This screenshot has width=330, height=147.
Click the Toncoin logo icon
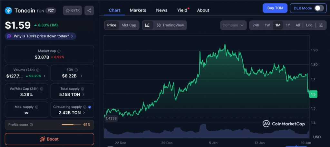pos(8,11)
